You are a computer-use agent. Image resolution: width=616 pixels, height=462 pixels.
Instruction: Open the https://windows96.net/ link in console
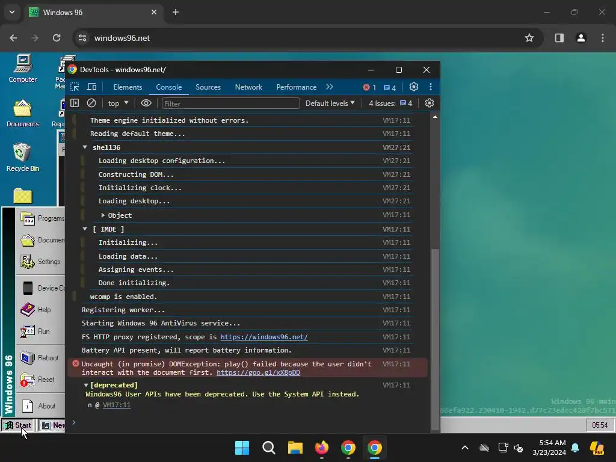coord(264,337)
